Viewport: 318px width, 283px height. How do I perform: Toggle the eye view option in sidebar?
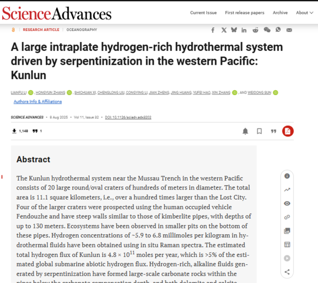[x=287, y=203]
